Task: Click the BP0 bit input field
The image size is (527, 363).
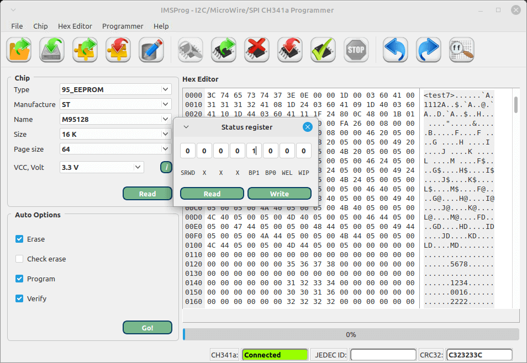Action: click(x=270, y=151)
